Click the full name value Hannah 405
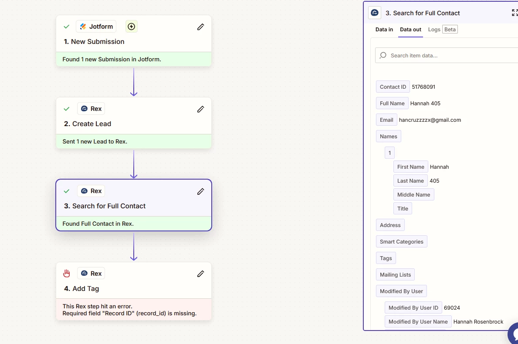 coord(425,103)
